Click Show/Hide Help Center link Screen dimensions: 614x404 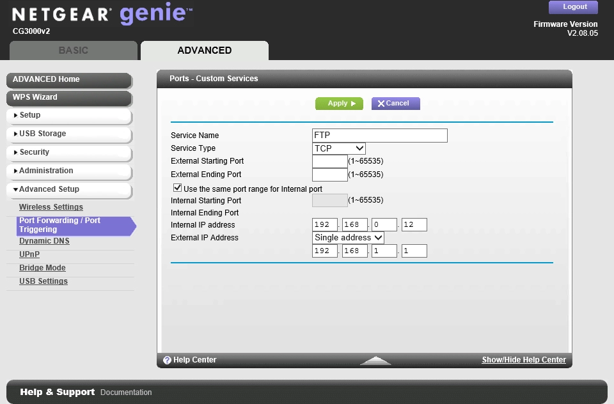click(524, 360)
